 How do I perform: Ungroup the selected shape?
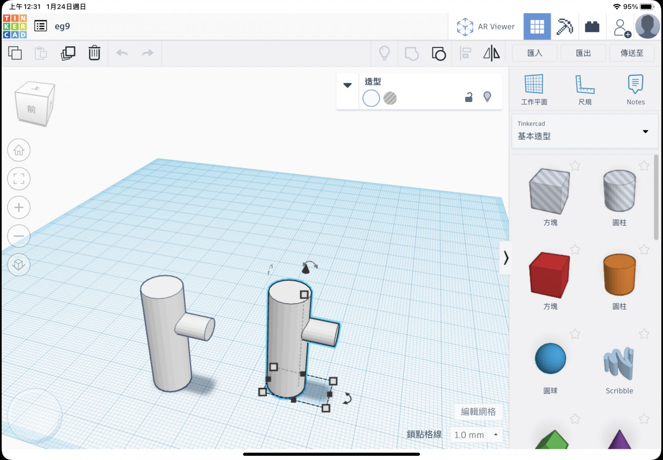pyautogui.click(x=439, y=53)
